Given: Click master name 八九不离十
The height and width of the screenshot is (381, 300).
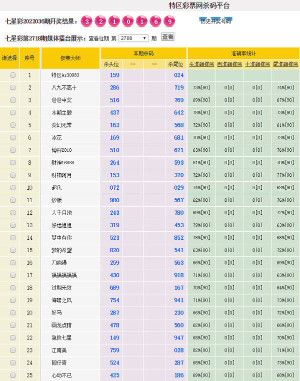Looking at the screenshot, I should pos(64,87).
